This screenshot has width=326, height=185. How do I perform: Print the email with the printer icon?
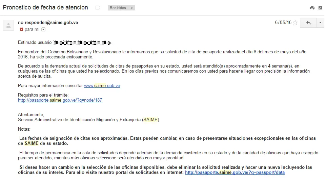[x=312, y=8]
